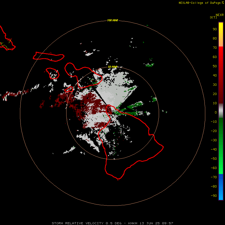225x225 pixels.
Task: Select the positive 30 knot scale label
Action: [x=215, y=85]
